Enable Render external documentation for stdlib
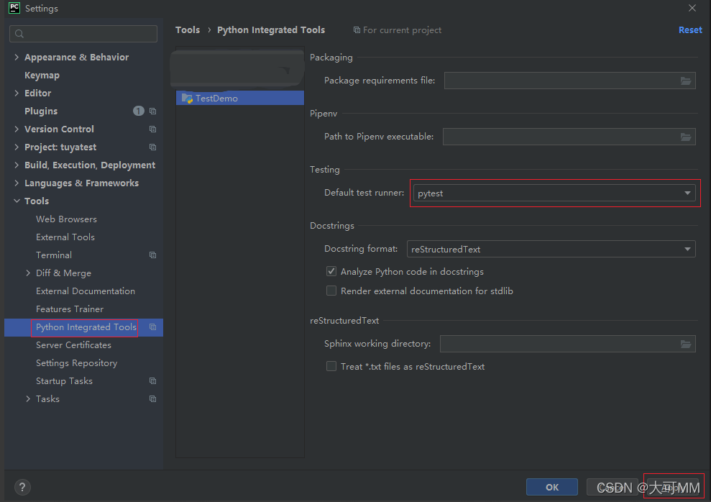Screen dimensions: 711x502 pos(331,291)
